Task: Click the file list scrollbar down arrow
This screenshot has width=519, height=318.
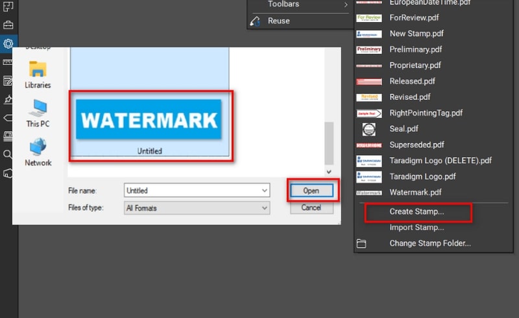Action: pyautogui.click(x=329, y=172)
